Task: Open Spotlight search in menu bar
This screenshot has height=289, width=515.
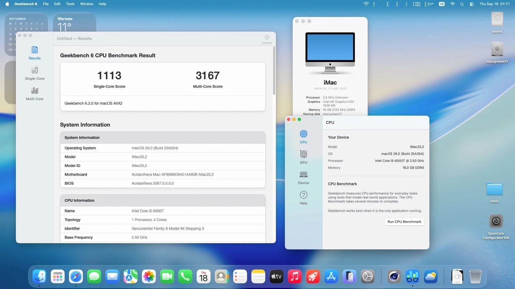Action: point(462,4)
